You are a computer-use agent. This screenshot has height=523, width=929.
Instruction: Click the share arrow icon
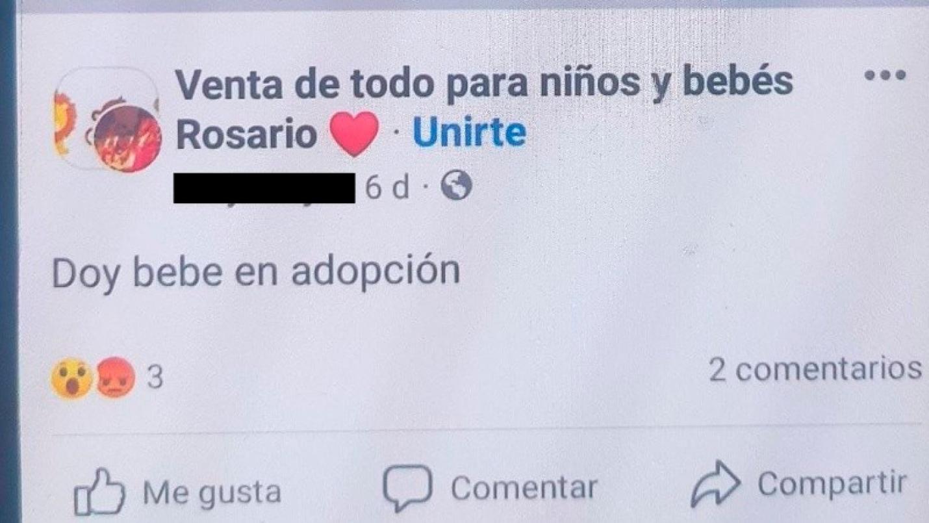(x=715, y=484)
